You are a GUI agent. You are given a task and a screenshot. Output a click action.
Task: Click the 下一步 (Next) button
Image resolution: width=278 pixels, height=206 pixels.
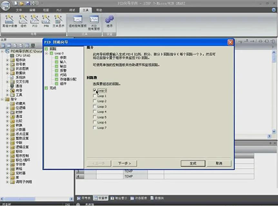(125, 163)
